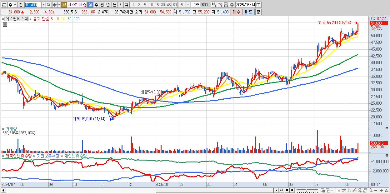
Task: Click the window layout icon at top-left
Action: pos(4,5)
